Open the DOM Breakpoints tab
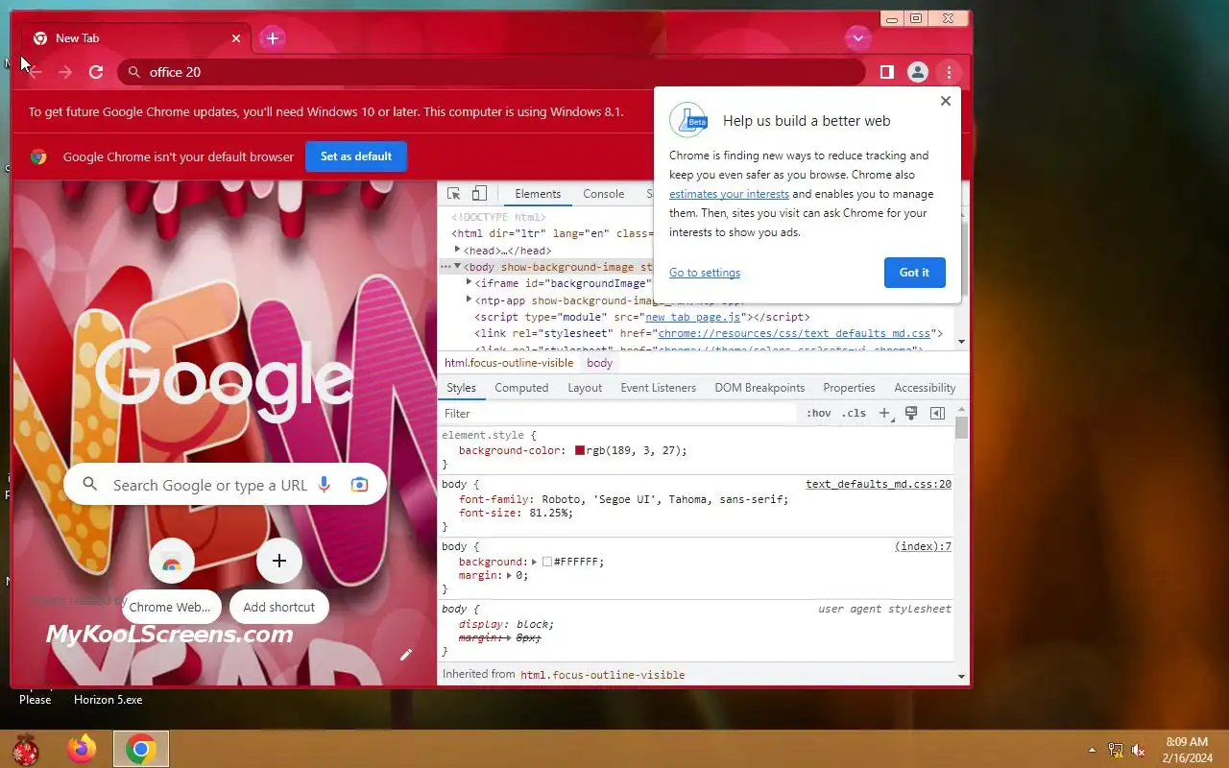1229x768 pixels. pyautogui.click(x=759, y=388)
